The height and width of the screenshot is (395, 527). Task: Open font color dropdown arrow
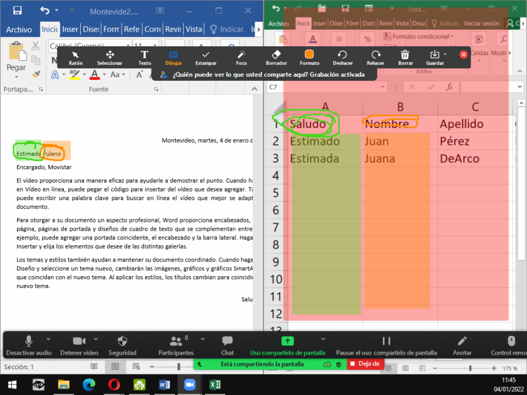pos(104,74)
